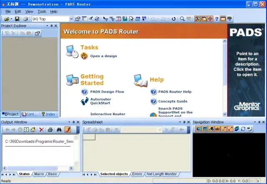Open the Spreadsheet panel options arrow
The height and width of the screenshot is (184, 267).
pyautogui.click(x=180, y=122)
